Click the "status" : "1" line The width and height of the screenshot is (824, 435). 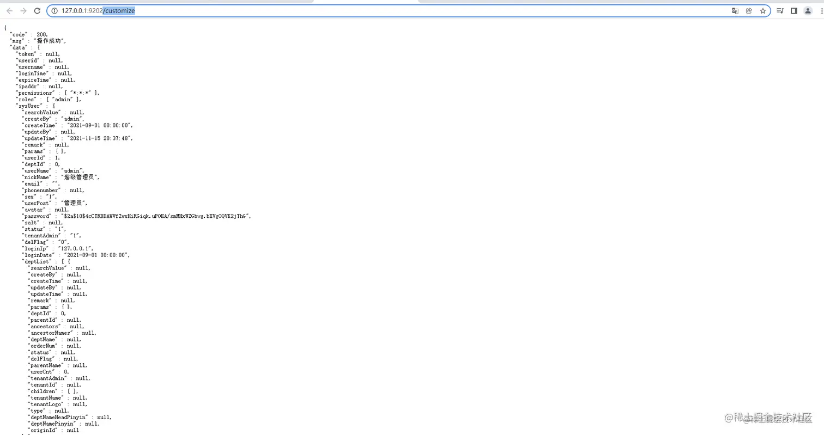tap(44, 229)
